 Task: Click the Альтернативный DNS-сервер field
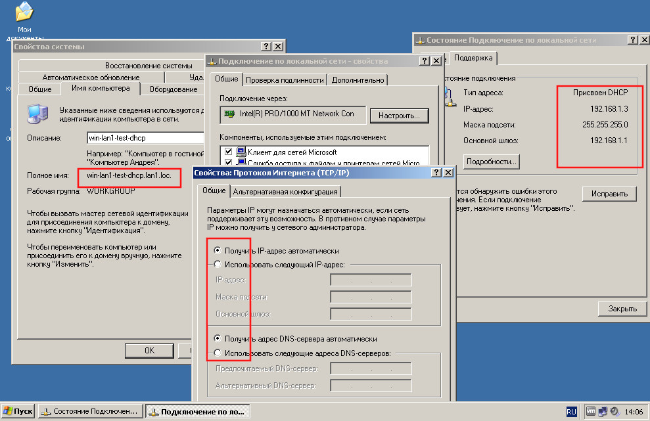(371, 386)
